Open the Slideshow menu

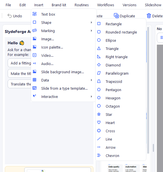tap(153, 5)
